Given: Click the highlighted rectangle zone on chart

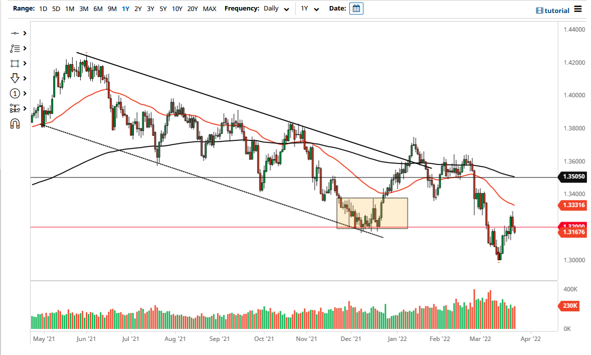Looking at the screenshot, I should (x=372, y=213).
